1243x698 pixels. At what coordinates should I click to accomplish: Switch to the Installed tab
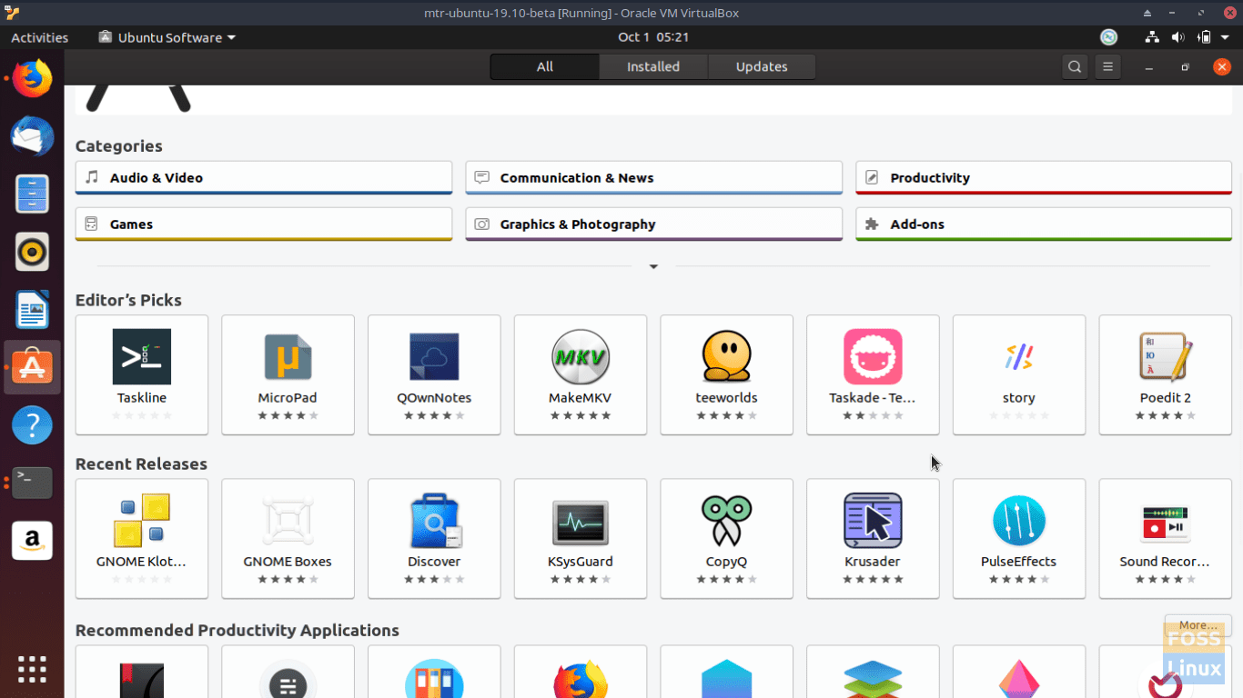653,66
